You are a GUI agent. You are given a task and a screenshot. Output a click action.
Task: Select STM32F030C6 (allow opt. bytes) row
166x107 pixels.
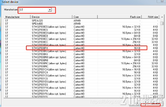tap(82, 27)
